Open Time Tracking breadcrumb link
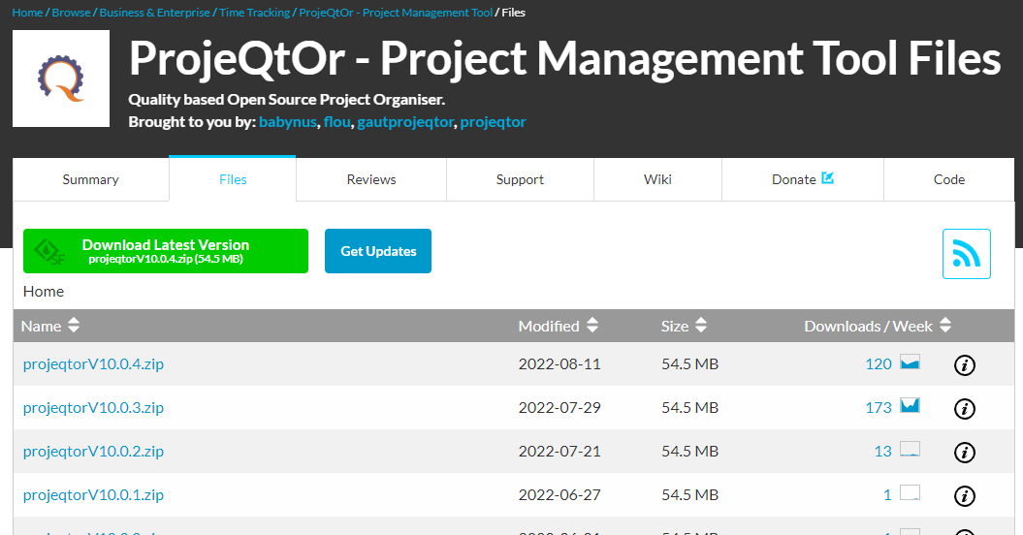1023x535 pixels. coord(255,13)
